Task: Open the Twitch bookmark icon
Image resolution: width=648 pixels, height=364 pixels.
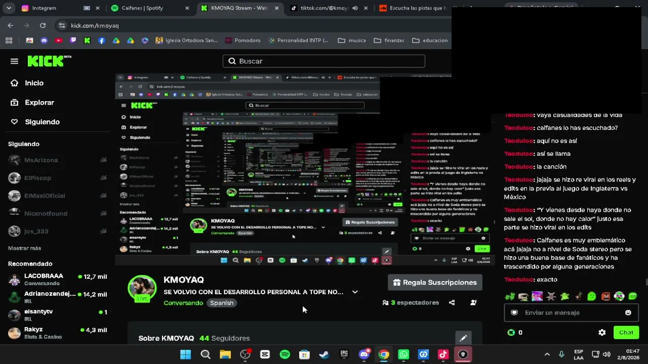Action: click(73, 40)
